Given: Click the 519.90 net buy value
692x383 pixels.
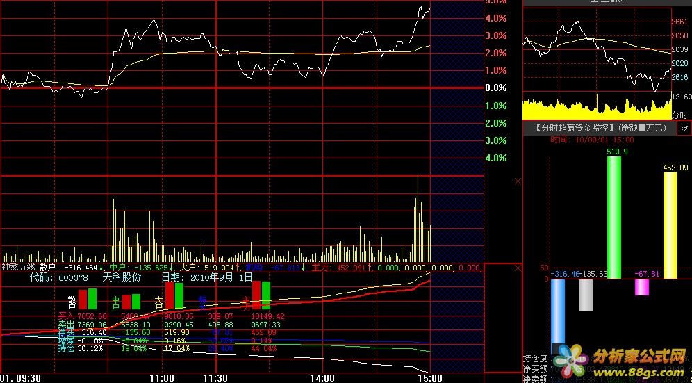Looking at the screenshot, I should click(x=176, y=333).
